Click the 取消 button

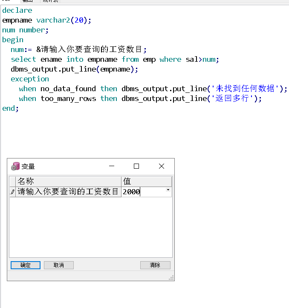pos(59,265)
